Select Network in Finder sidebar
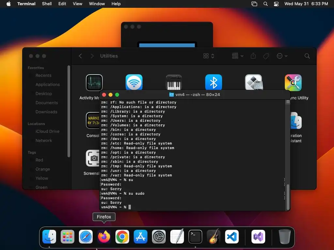 point(44,141)
